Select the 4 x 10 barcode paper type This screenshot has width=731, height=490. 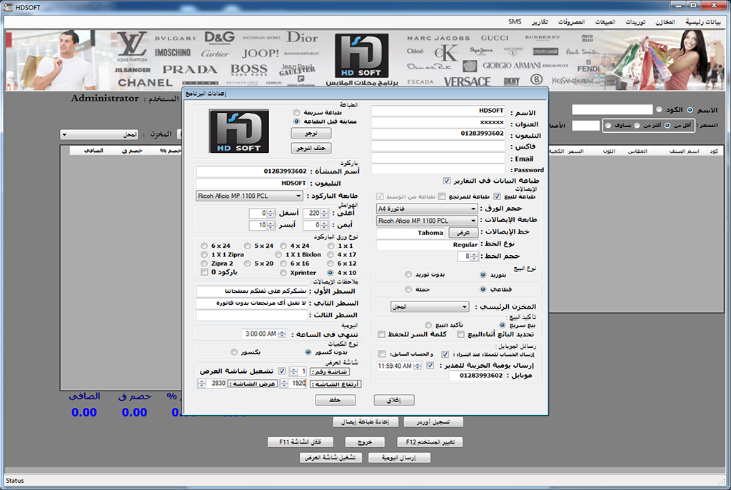pyautogui.click(x=331, y=273)
